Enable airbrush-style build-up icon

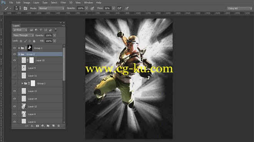(119, 8)
